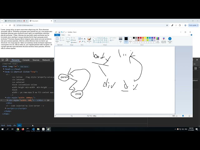Show more DevTools panes chevron
This screenshot has height=150, width=200.
pyautogui.click(x=194, y=64)
